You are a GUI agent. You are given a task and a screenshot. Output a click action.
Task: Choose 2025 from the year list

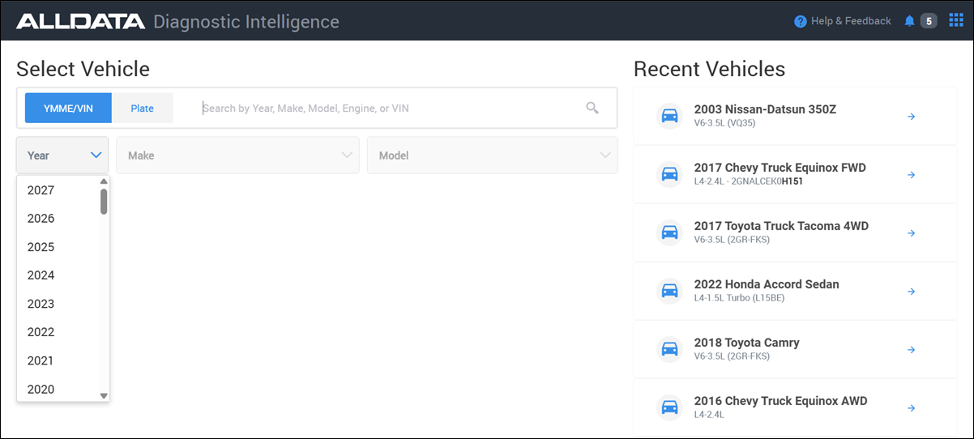(58, 247)
